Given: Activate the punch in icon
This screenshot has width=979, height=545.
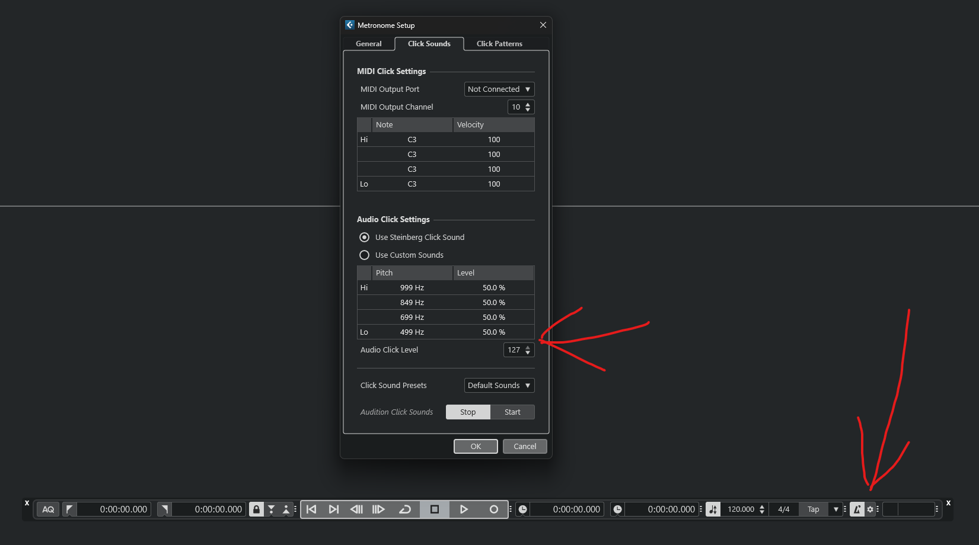Looking at the screenshot, I should 271,509.
